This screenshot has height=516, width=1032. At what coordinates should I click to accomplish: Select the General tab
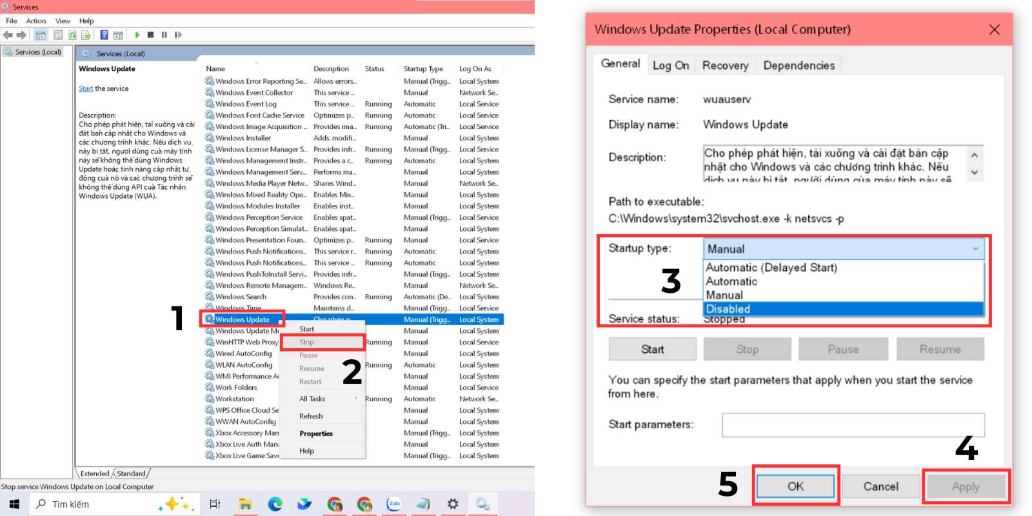pos(620,63)
